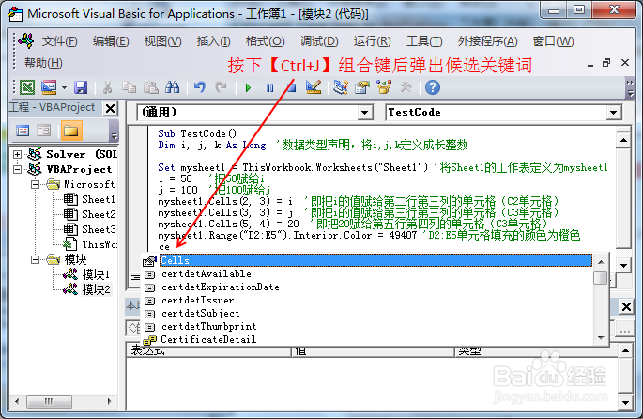Viewport: 643px width, 419px height.
Task: Open the 运行(R) menu
Action: click(x=373, y=41)
